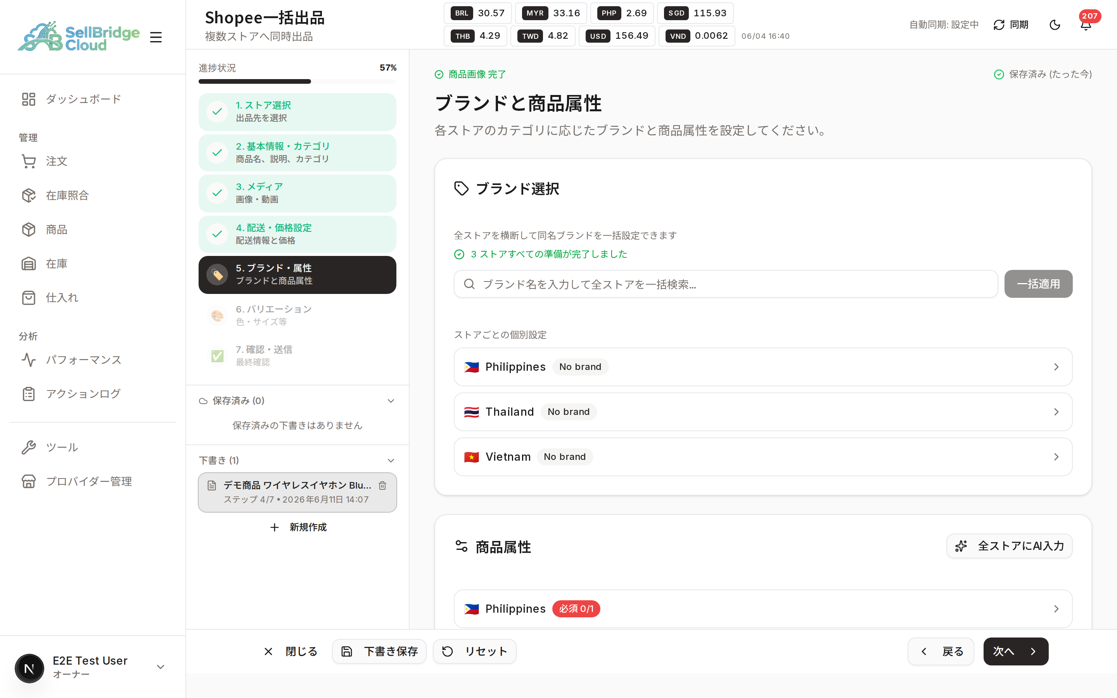Toggle the sidebar hamburger menu
Viewport: 1117px width, 698px height.
click(156, 37)
